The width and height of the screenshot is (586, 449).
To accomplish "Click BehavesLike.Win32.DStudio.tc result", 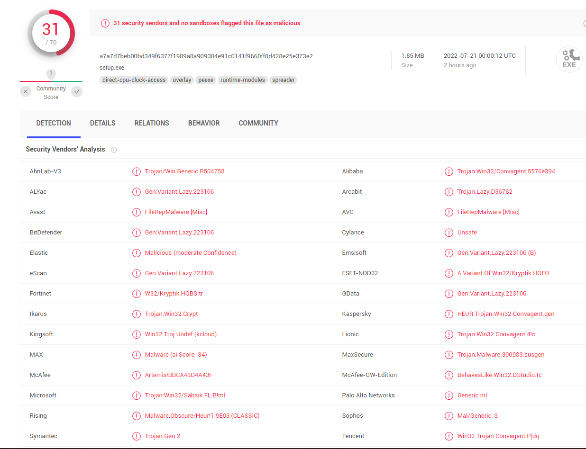I will tap(500, 375).
